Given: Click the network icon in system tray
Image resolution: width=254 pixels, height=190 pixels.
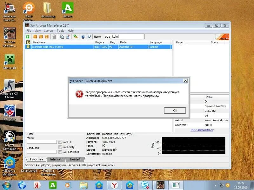Looking at the screenshot, I should coord(222,185).
